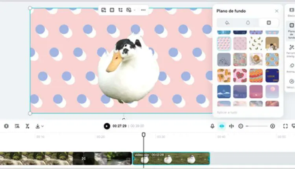The image size is (295, 169).
Task: Switch to the color fill background tab
Action: [x=227, y=23]
